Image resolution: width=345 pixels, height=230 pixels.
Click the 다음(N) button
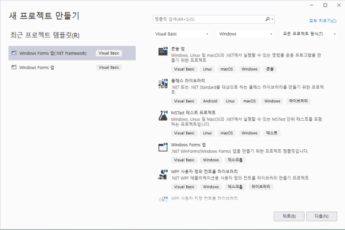[x=321, y=216]
